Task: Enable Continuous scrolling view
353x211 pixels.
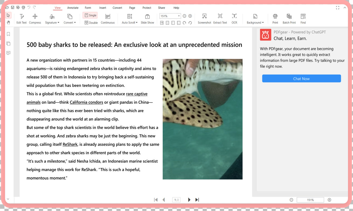Action: point(108,19)
